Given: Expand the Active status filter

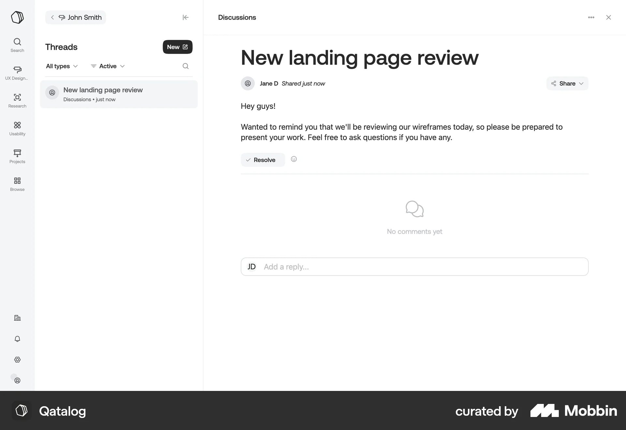Looking at the screenshot, I should pyautogui.click(x=108, y=66).
